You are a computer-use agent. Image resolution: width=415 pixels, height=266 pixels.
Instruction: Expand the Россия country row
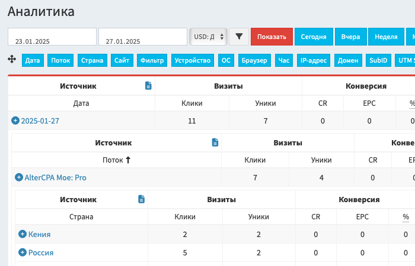pyautogui.click(x=23, y=252)
